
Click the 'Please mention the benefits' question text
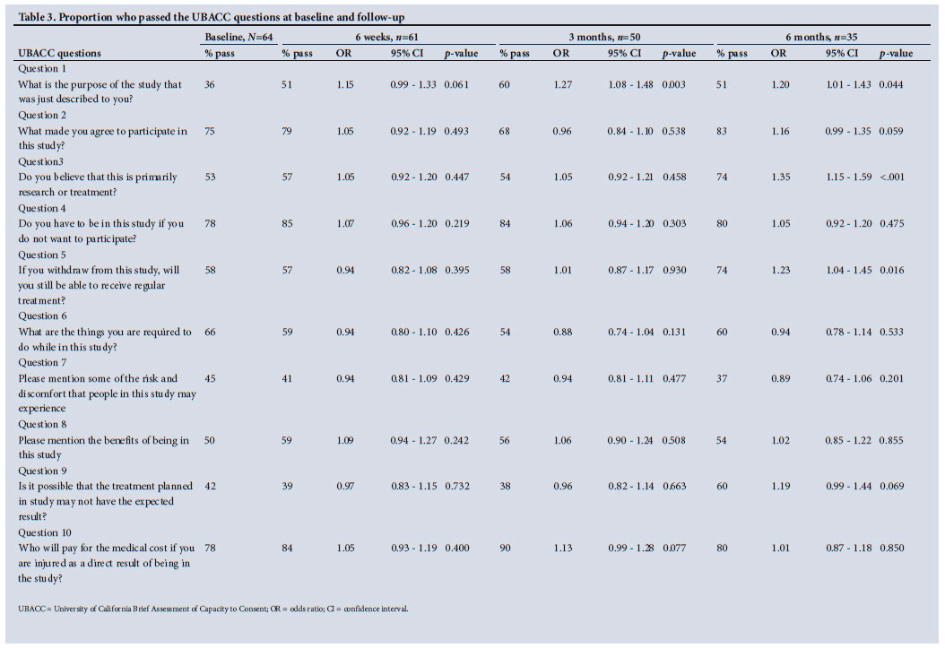click(103, 439)
